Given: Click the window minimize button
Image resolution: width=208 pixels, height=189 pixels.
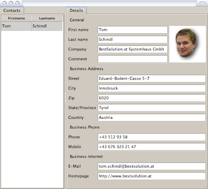Looking at the screenshot, I should [11, 3].
